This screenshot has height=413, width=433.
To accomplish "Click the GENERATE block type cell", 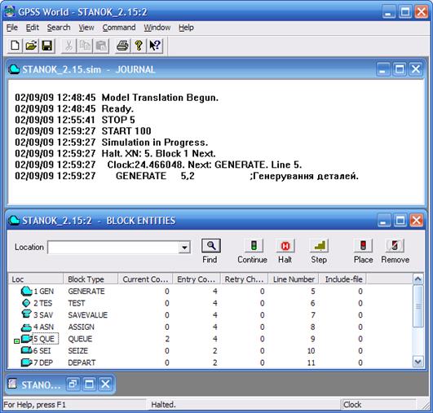I will pyautogui.click(x=86, y=292).
